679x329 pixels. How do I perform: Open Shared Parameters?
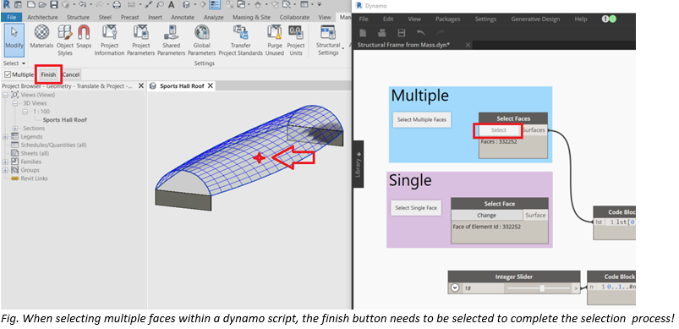[x=171, y=40]
